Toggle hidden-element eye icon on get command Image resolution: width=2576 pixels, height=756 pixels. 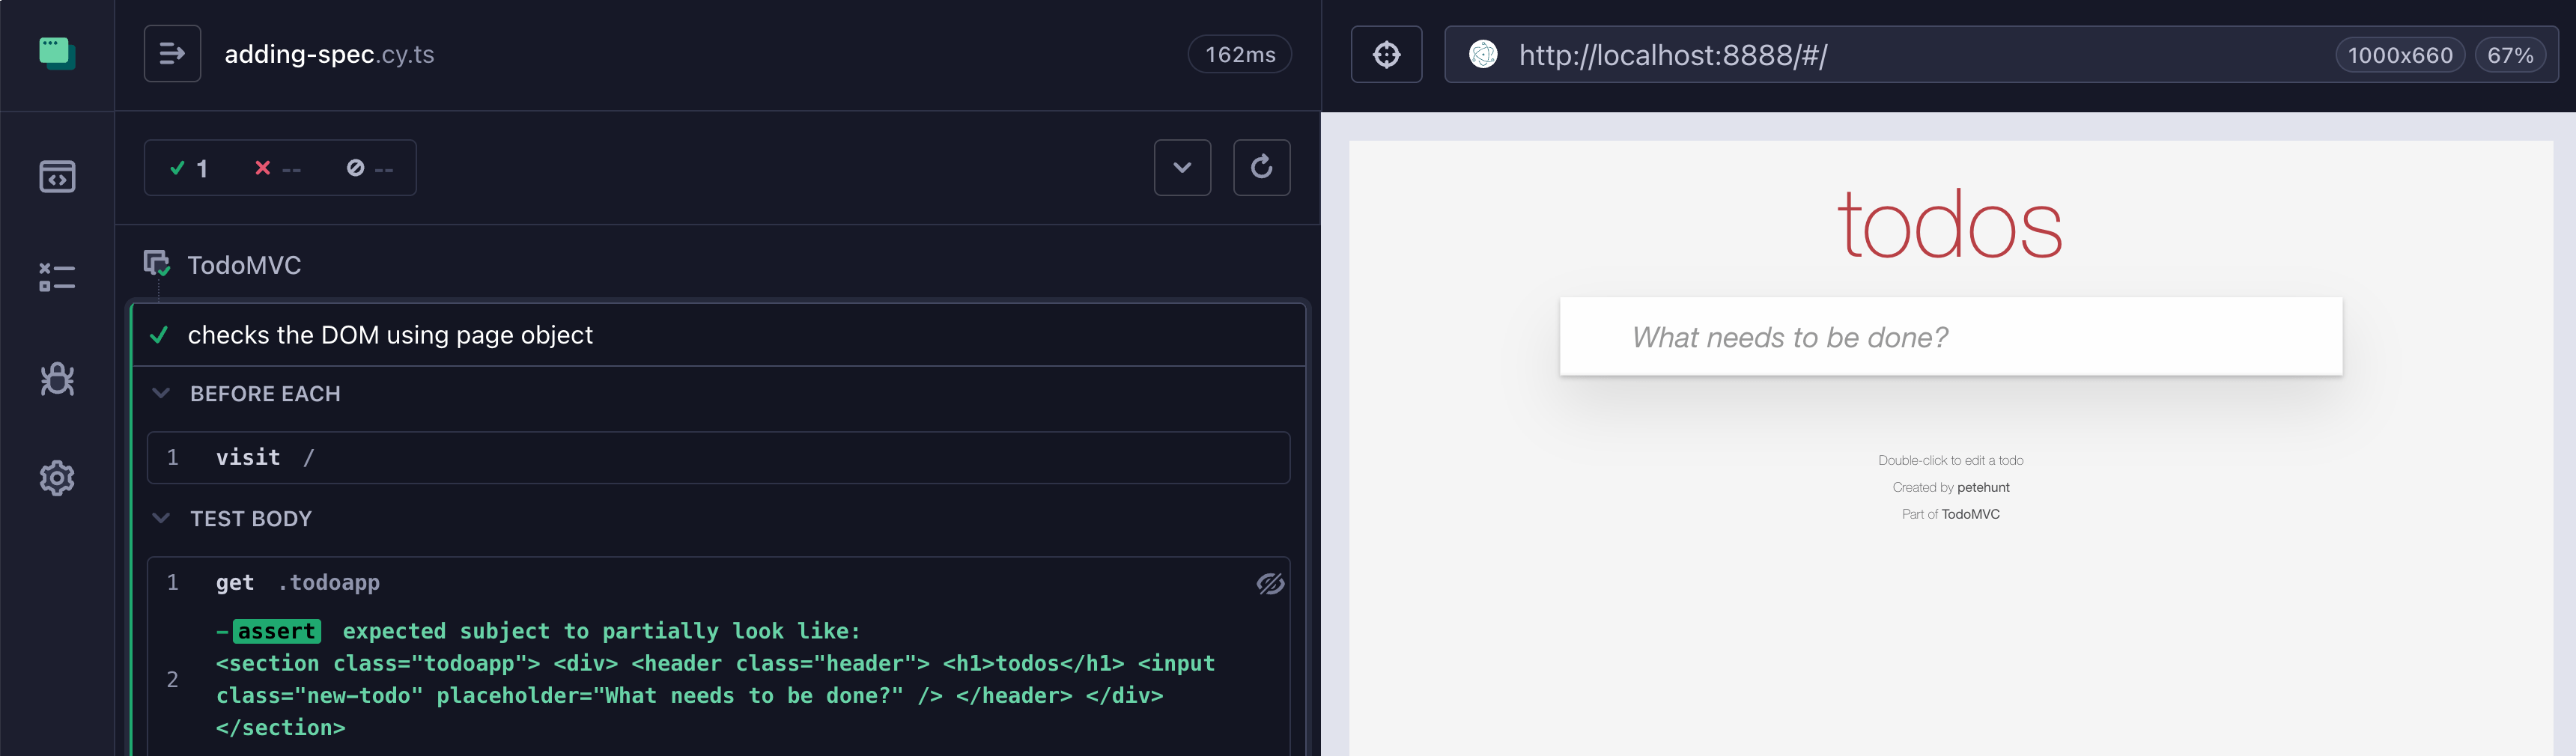1270,583
